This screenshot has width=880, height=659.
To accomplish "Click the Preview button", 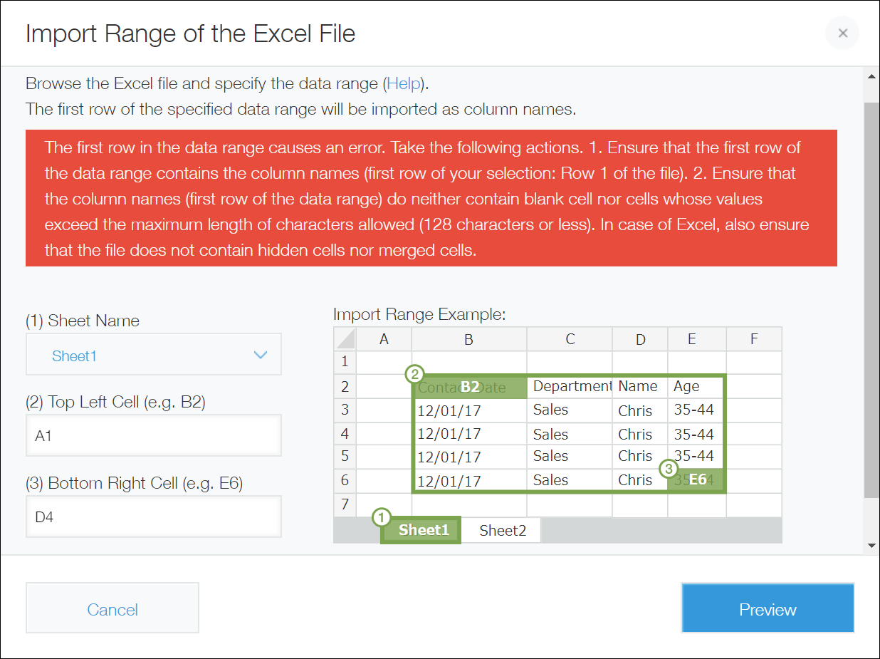I will tap(768, 608).
